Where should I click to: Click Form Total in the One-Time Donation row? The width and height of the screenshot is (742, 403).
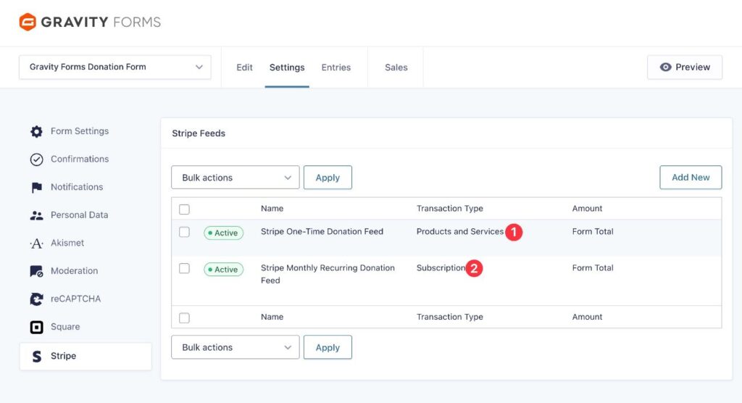tap(593, 231)
